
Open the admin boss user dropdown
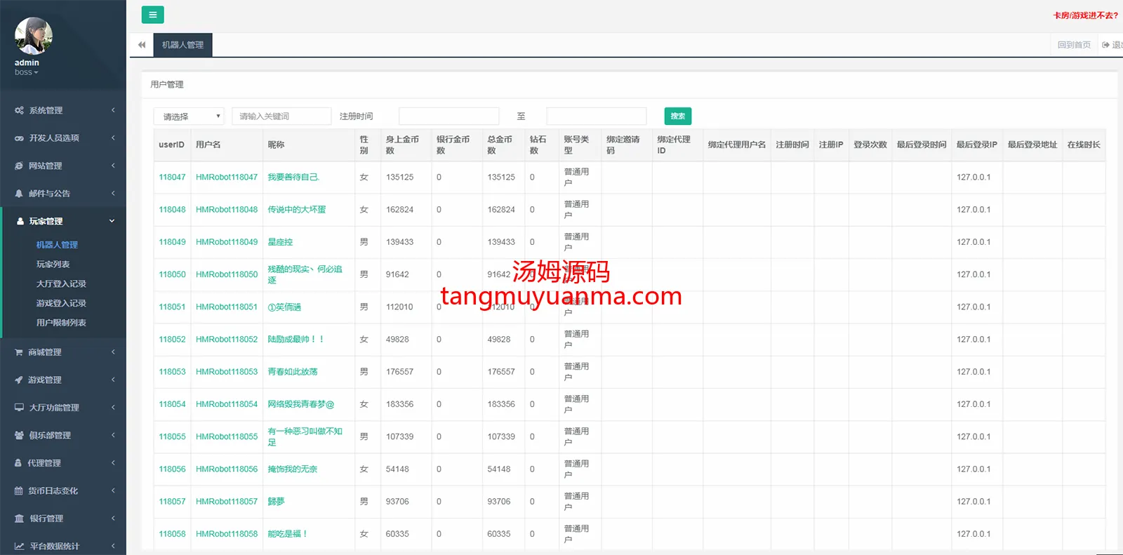pyautogui.click(x=27, y=72)
